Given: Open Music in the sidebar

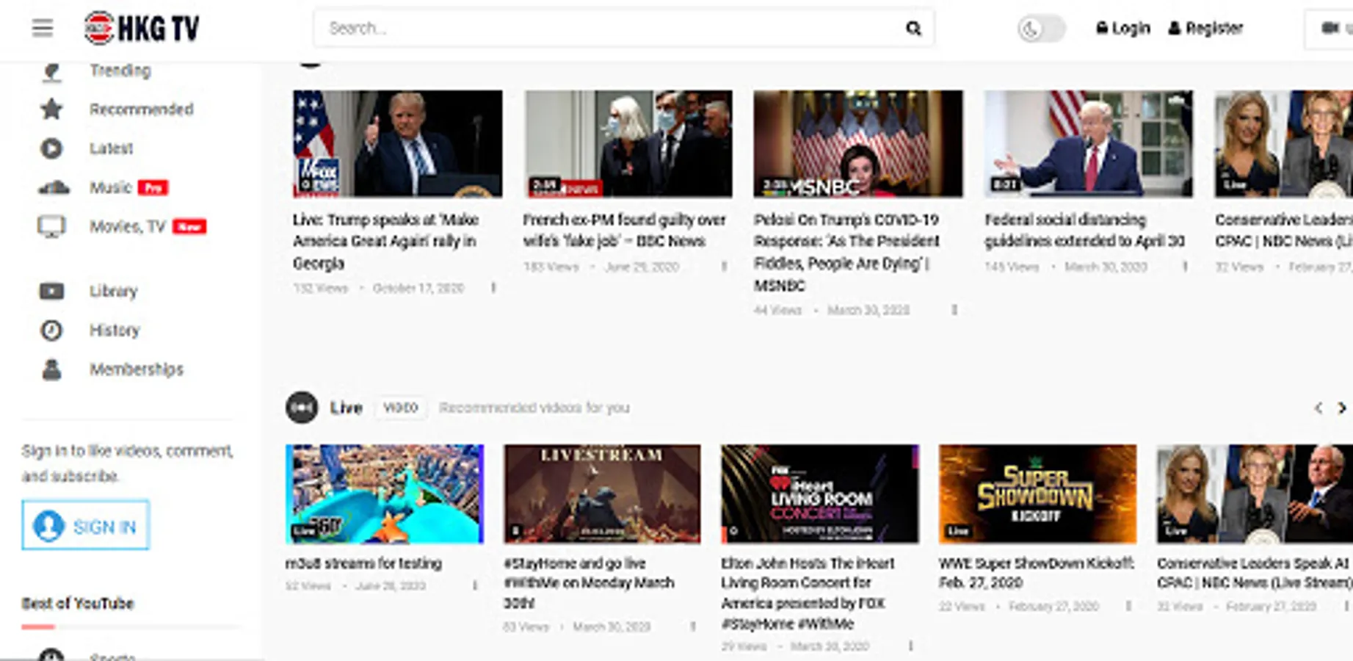Looking at the screenshot, I should 111,187.
